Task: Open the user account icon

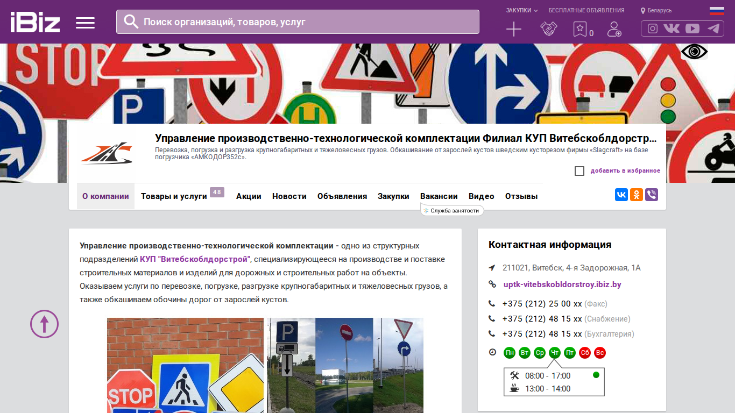Action: click(614, 29)
